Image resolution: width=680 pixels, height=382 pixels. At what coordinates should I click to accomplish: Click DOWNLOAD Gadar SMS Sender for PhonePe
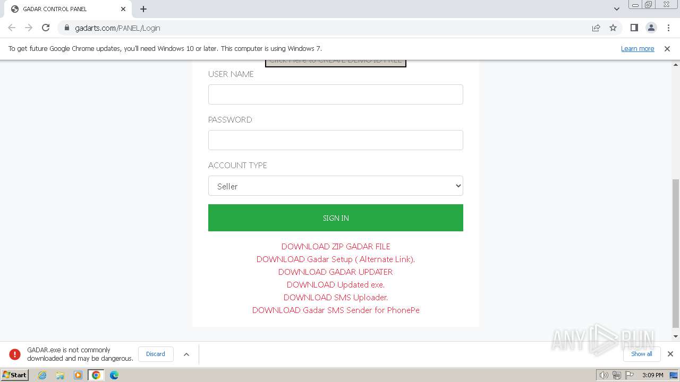tap(336, 310)
